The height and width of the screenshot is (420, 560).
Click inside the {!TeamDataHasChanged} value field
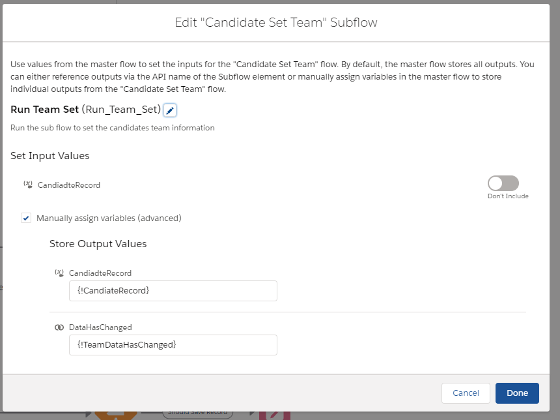point(173,345)
